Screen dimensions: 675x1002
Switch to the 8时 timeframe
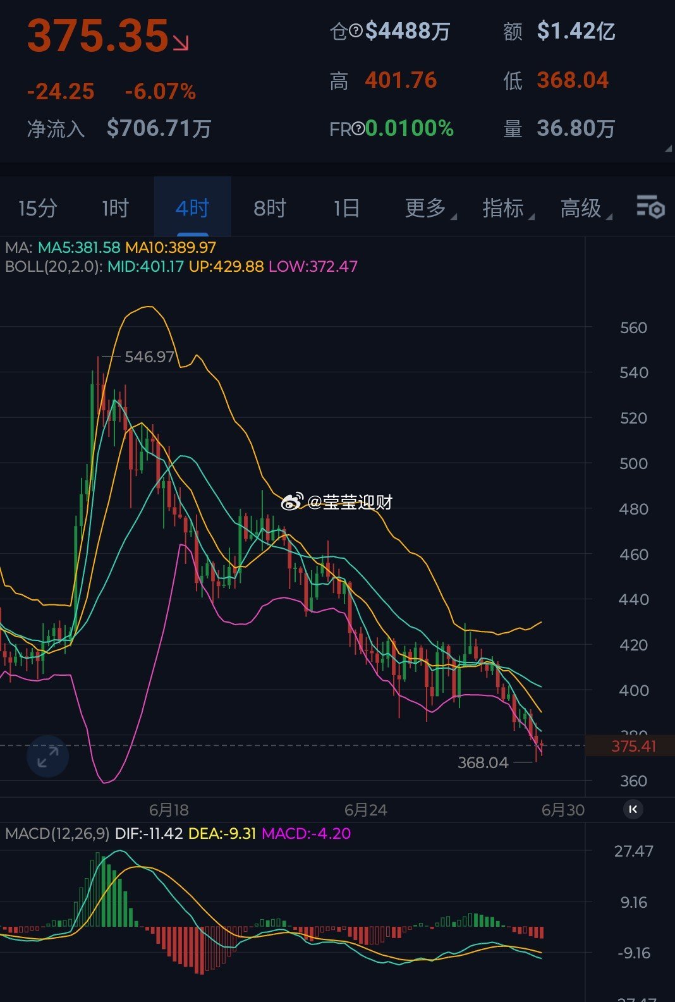(270, 208)
